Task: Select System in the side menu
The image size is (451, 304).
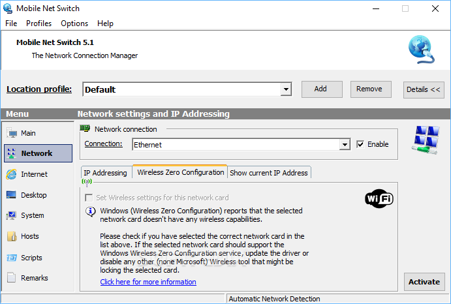Action: [x=33, y=215]
